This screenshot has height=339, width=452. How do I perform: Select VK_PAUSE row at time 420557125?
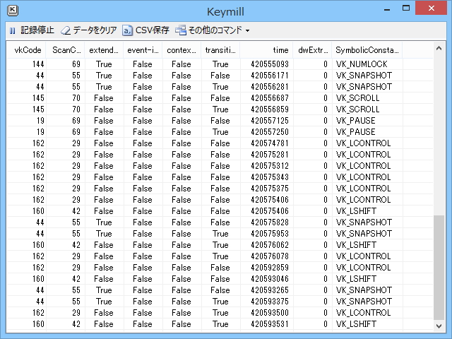click(220, 121)
